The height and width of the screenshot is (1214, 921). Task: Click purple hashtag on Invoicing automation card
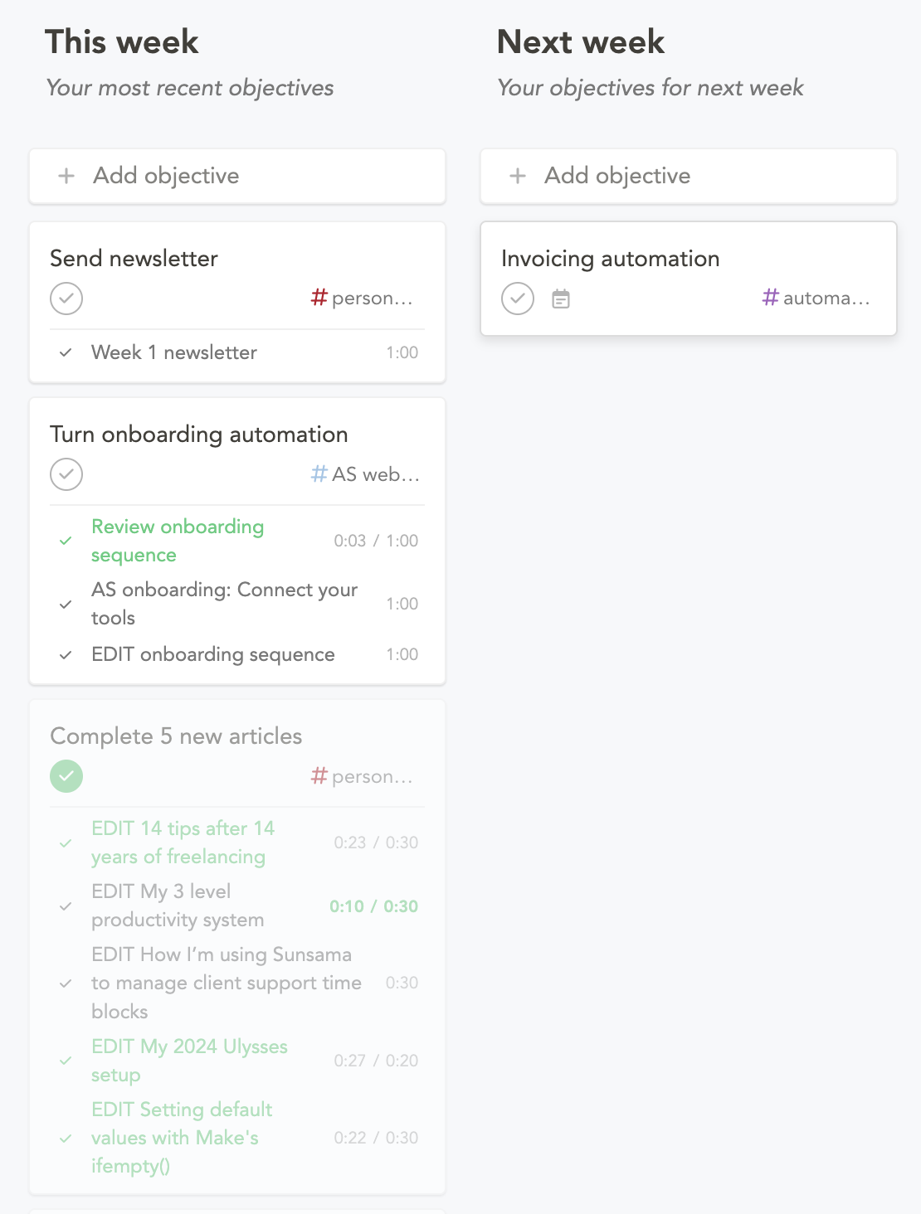[771, 298]
